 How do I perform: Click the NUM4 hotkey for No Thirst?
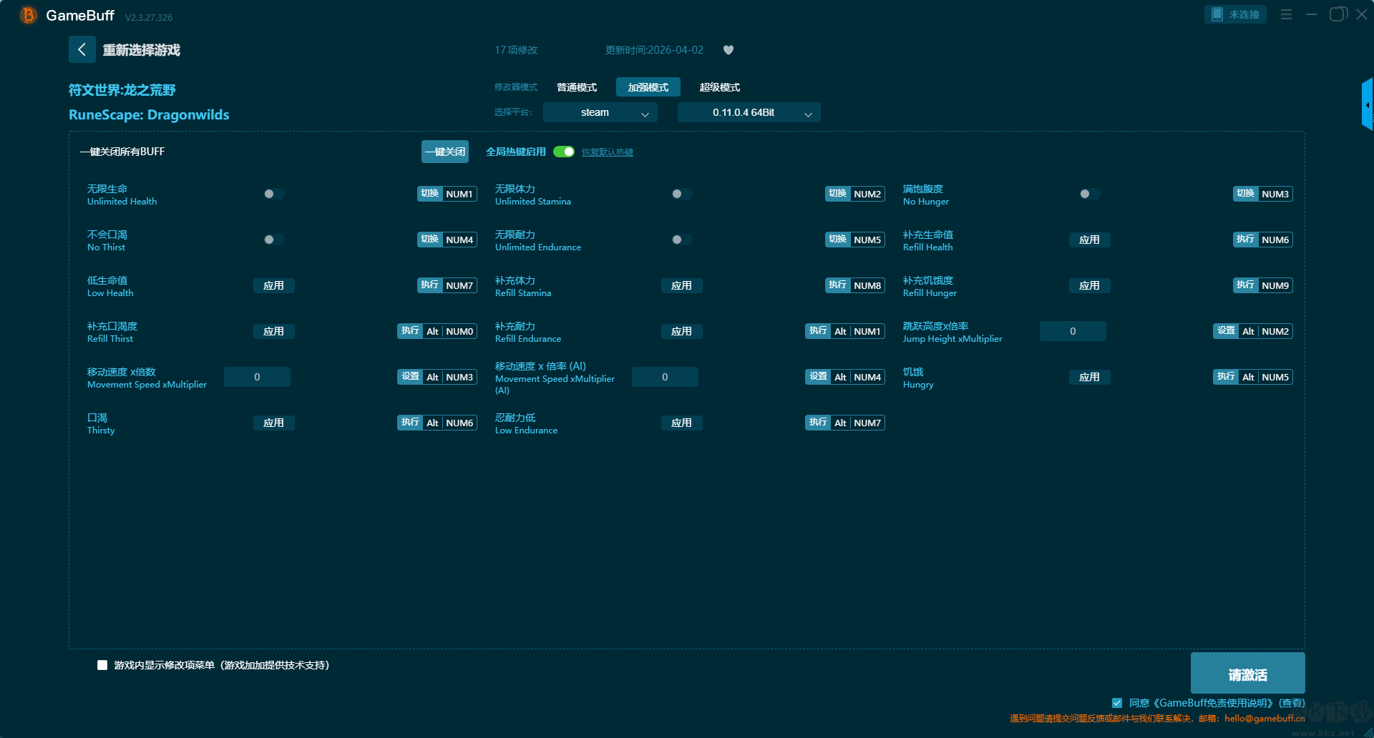click(x=447, y=240)
